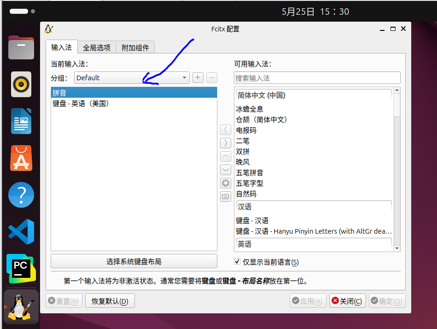The width and height of the screenshot is (437, 329).
Task: Open the Help icon in dock
Action: tap(21, 195)
